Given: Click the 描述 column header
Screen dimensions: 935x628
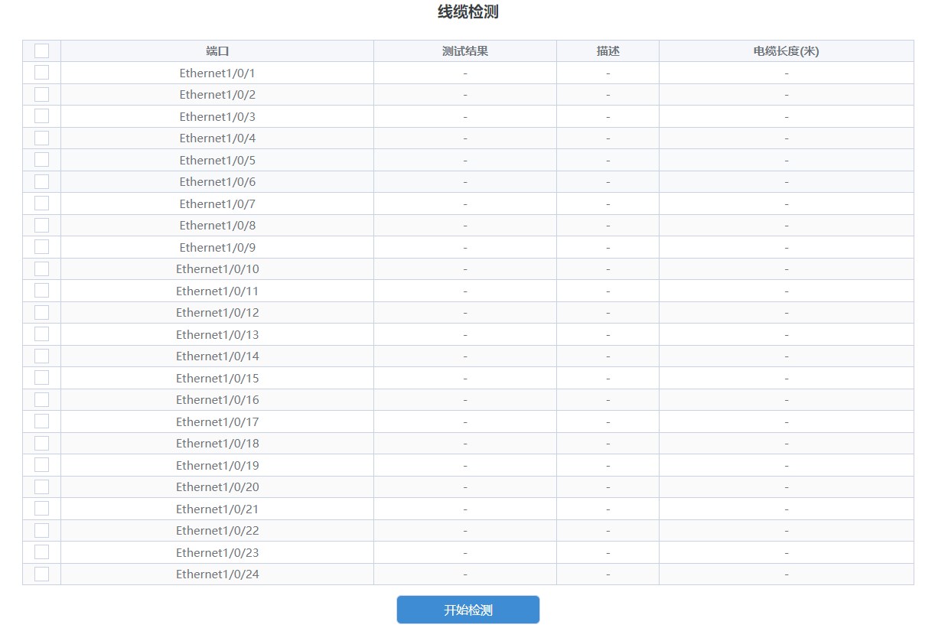Looking at the screenshot, I should tap(608, 51).
